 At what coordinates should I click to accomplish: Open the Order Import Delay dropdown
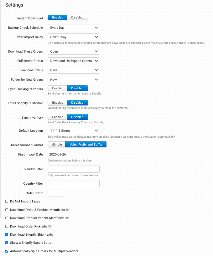73,37
